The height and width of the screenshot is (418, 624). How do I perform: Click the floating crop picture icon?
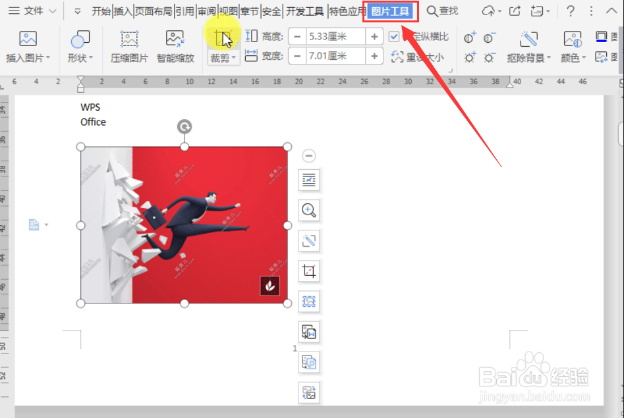[309, 271]
